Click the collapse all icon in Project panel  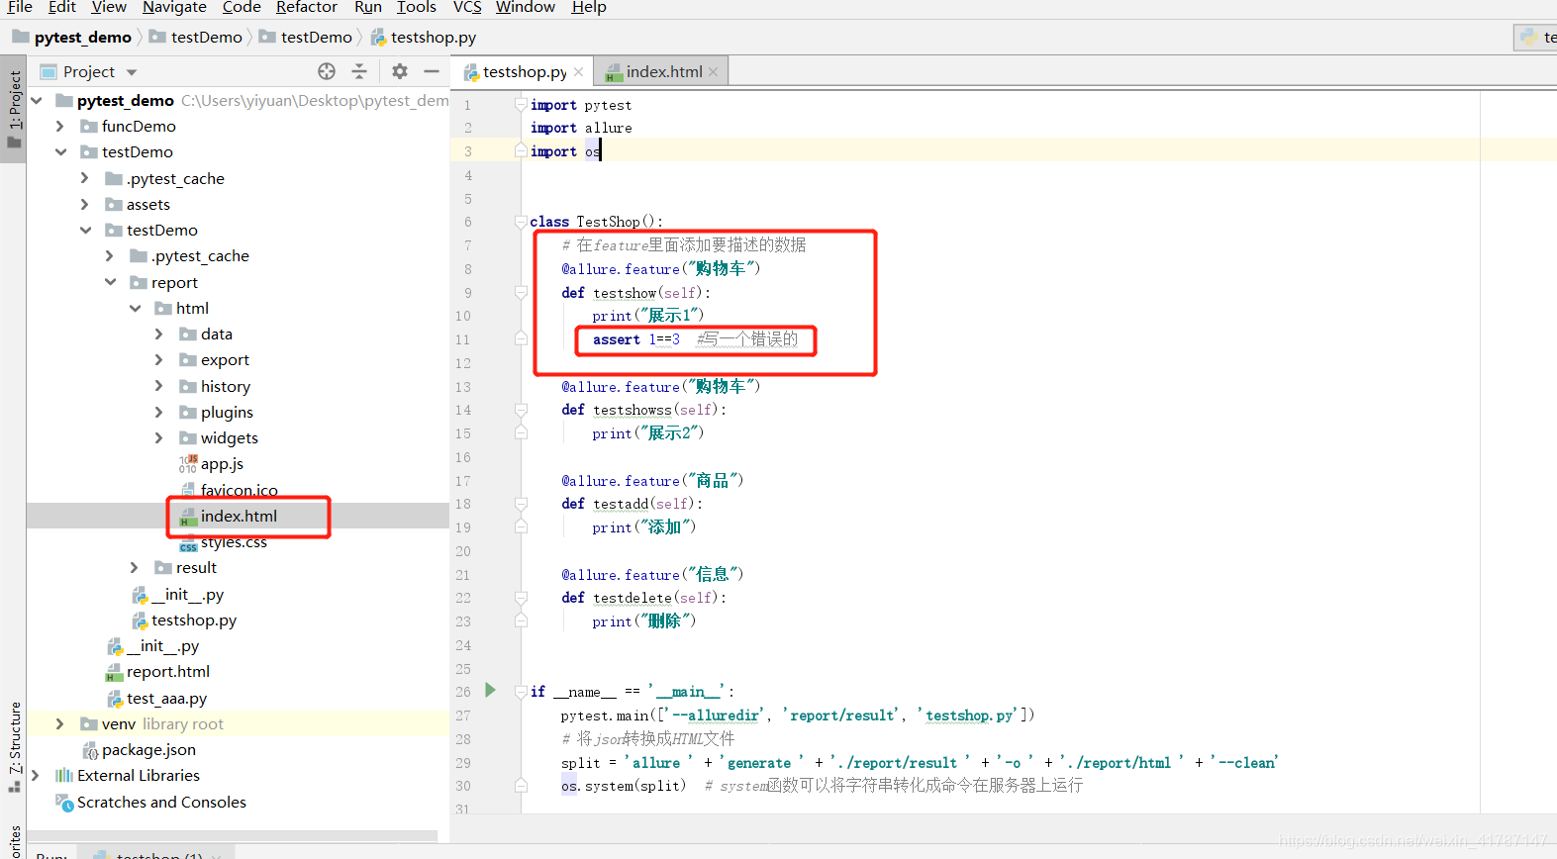click(359, 71)
